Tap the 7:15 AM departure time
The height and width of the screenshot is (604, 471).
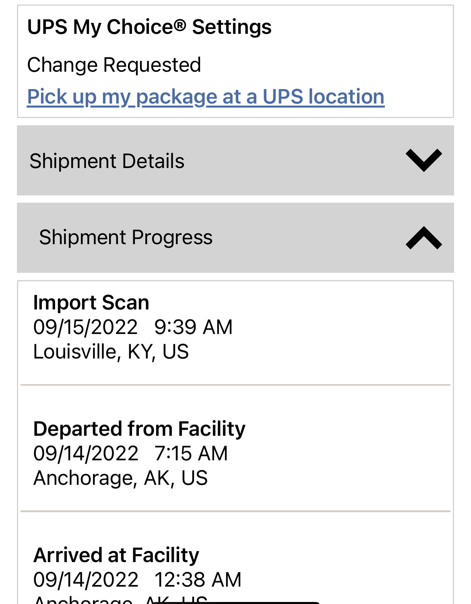pyautogui.click(x=191, y=453)
